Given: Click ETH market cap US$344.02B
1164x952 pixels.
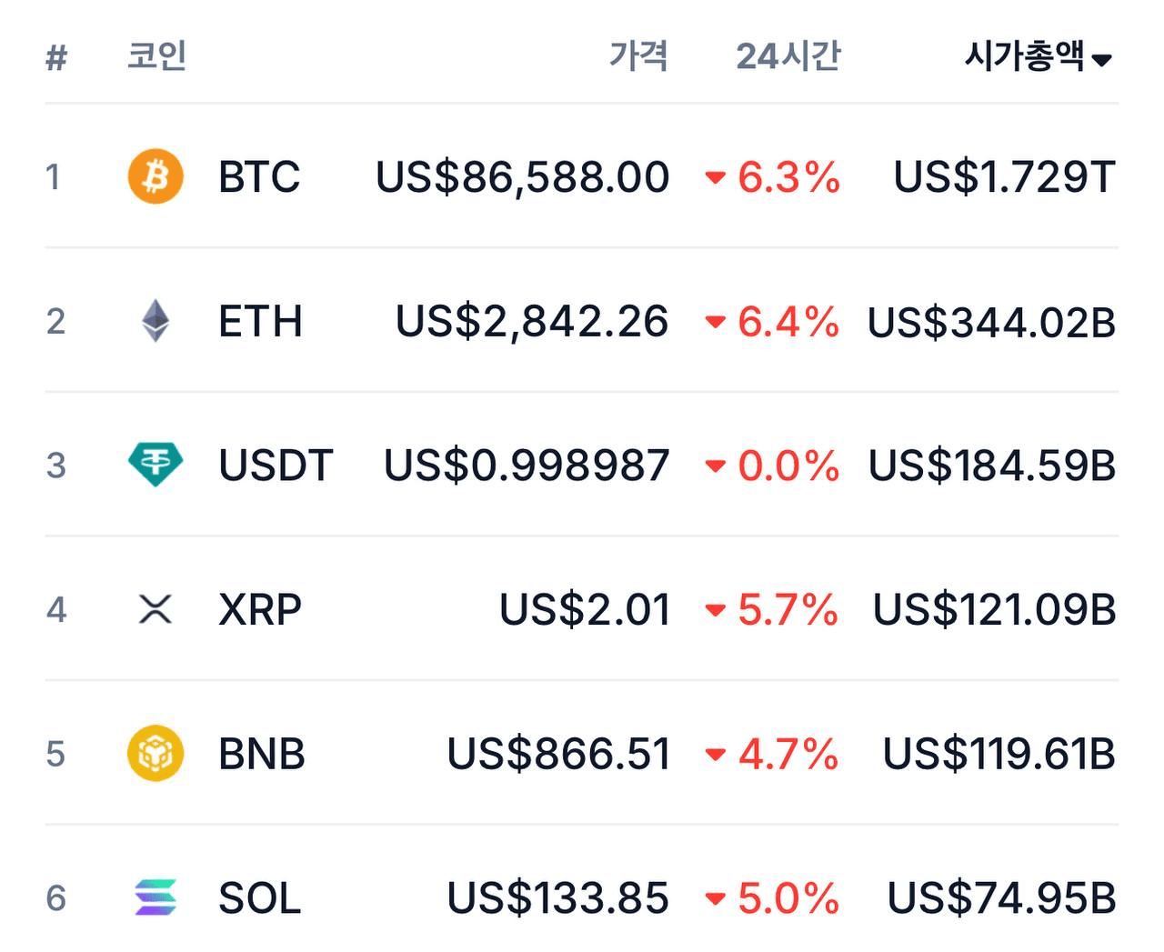Looking at the screenshot, I should (991, 322).
